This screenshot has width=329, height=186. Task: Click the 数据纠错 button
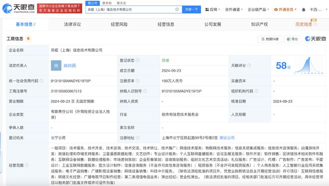pos(270,39)
